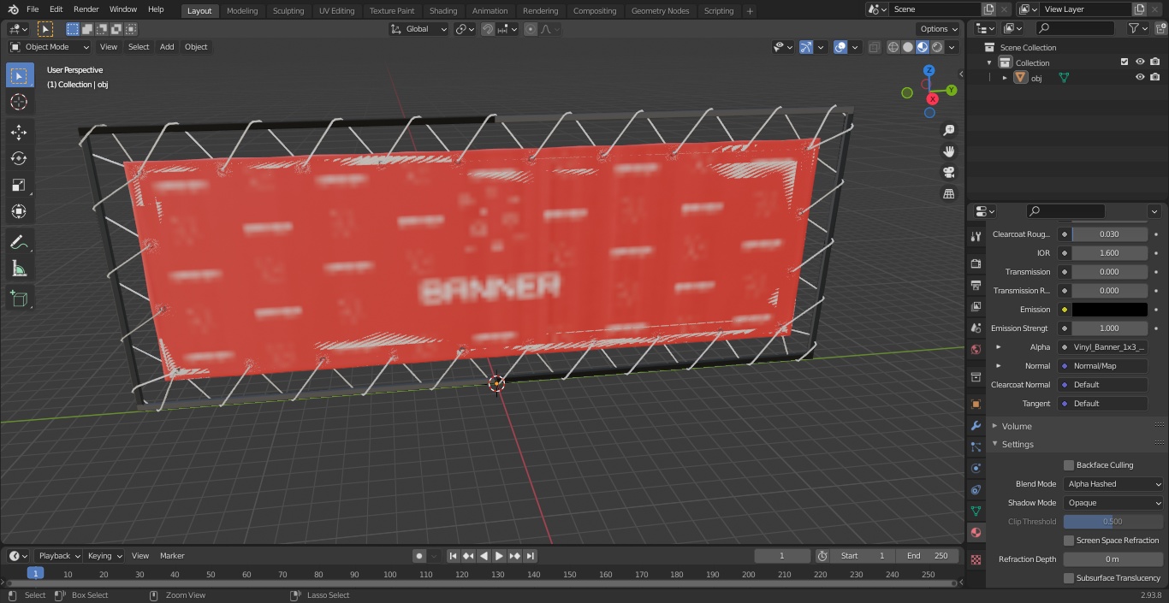Enable Subsurface Translucency checkbox

tap(1068, 578)
